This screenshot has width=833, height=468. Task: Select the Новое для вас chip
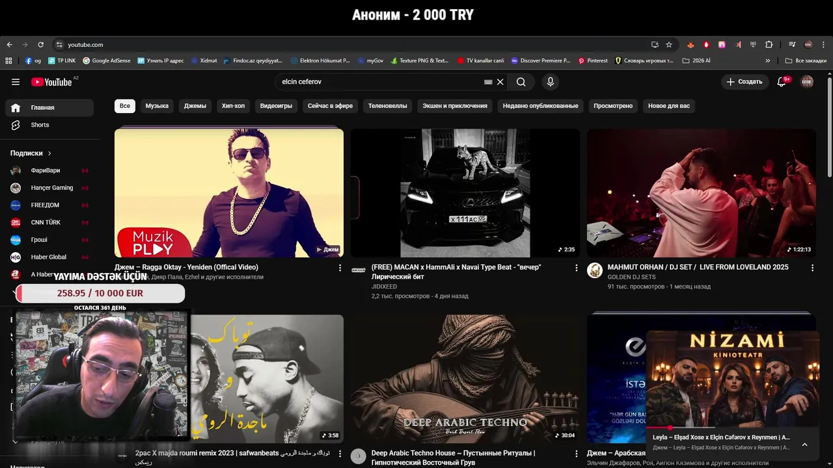click(668, 106)
